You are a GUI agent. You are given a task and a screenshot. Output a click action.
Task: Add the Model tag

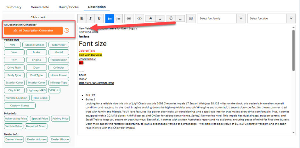tap(59, 52)
